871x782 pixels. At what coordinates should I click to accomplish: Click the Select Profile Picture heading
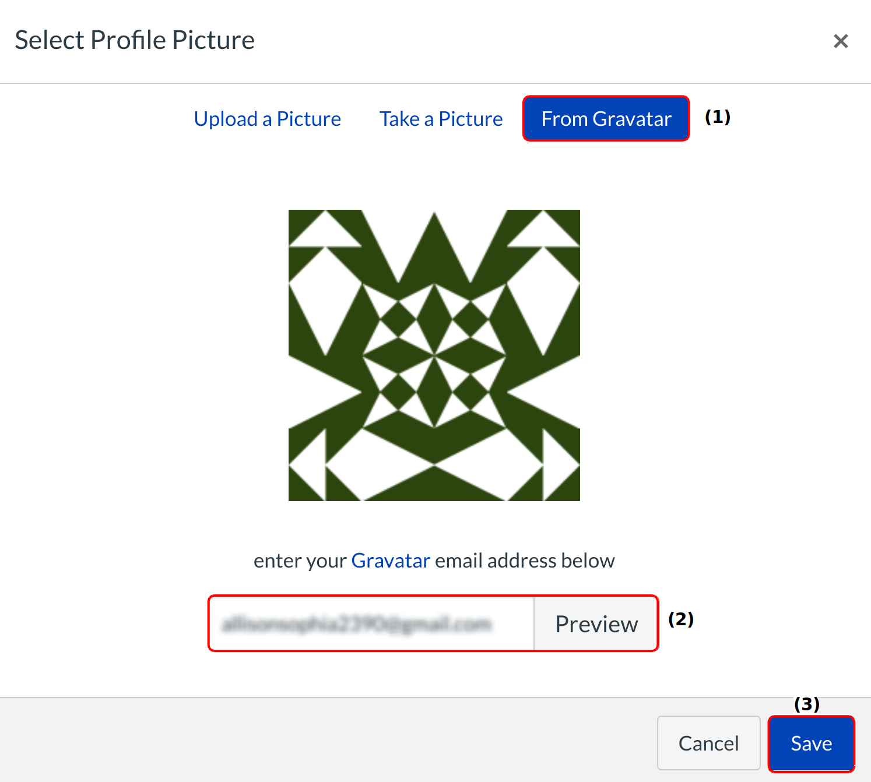tap(135, 40)
